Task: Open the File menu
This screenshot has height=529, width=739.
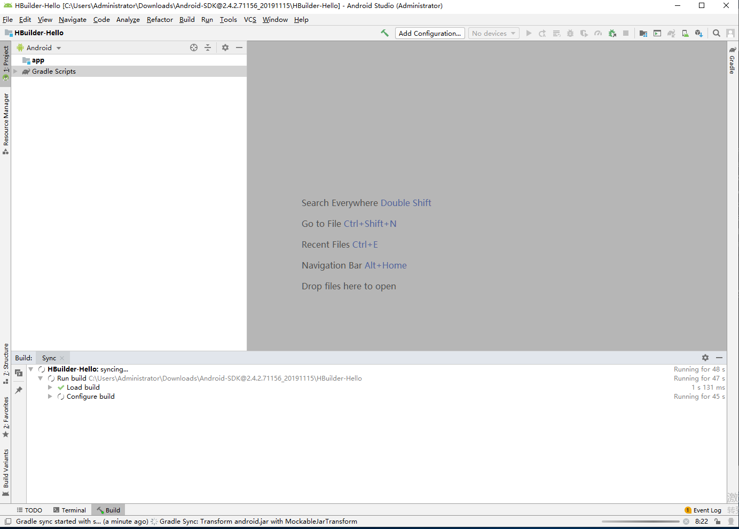Action: pos(7,19)
